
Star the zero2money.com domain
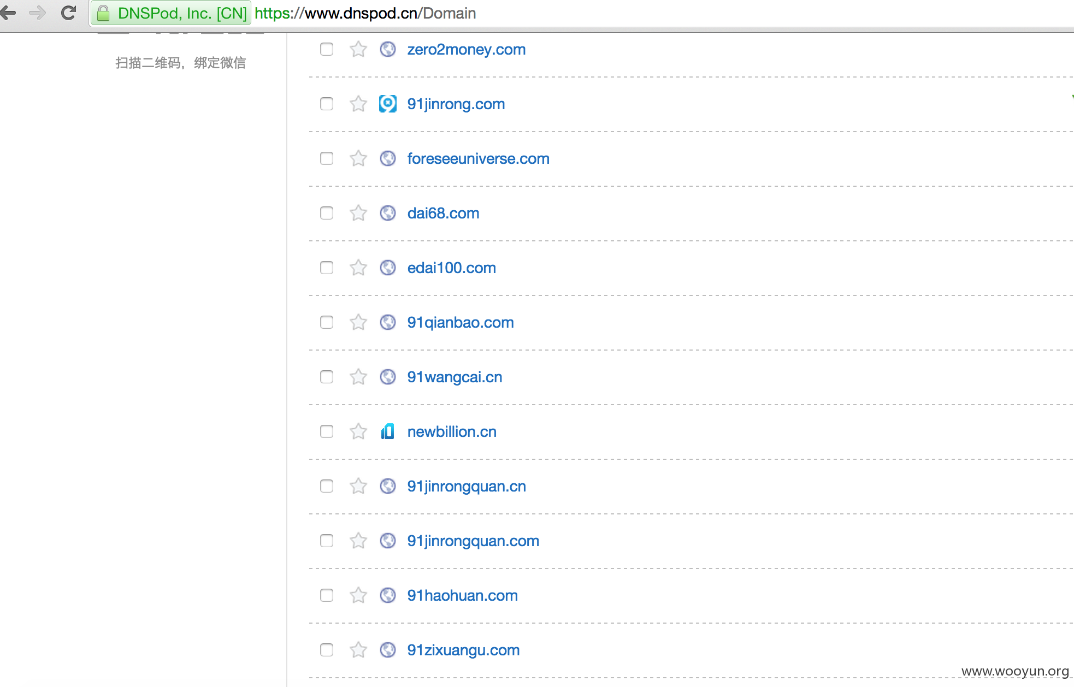[x=358, y=49]
